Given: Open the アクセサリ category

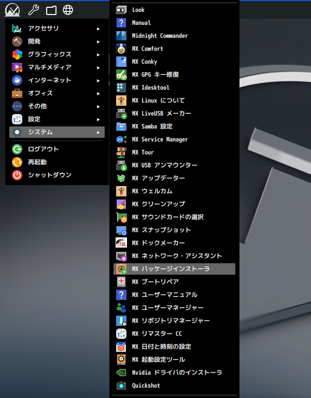Looking at the screenshot, I should [x=57, y=29].
